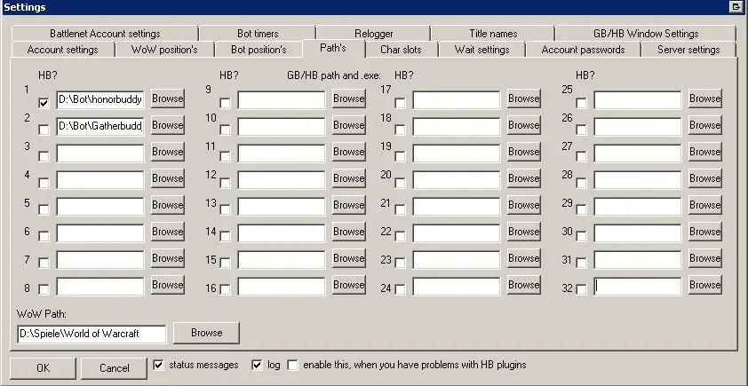Focus the path 9 input field

pos(281,99)
